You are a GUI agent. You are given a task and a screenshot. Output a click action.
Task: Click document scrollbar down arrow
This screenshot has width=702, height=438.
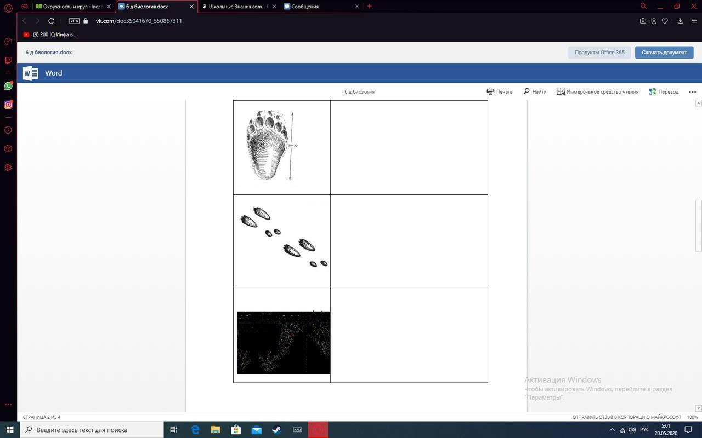[698, 408]
